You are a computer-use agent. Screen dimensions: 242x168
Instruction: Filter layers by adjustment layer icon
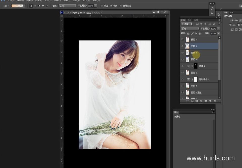(x=201, y=24)
